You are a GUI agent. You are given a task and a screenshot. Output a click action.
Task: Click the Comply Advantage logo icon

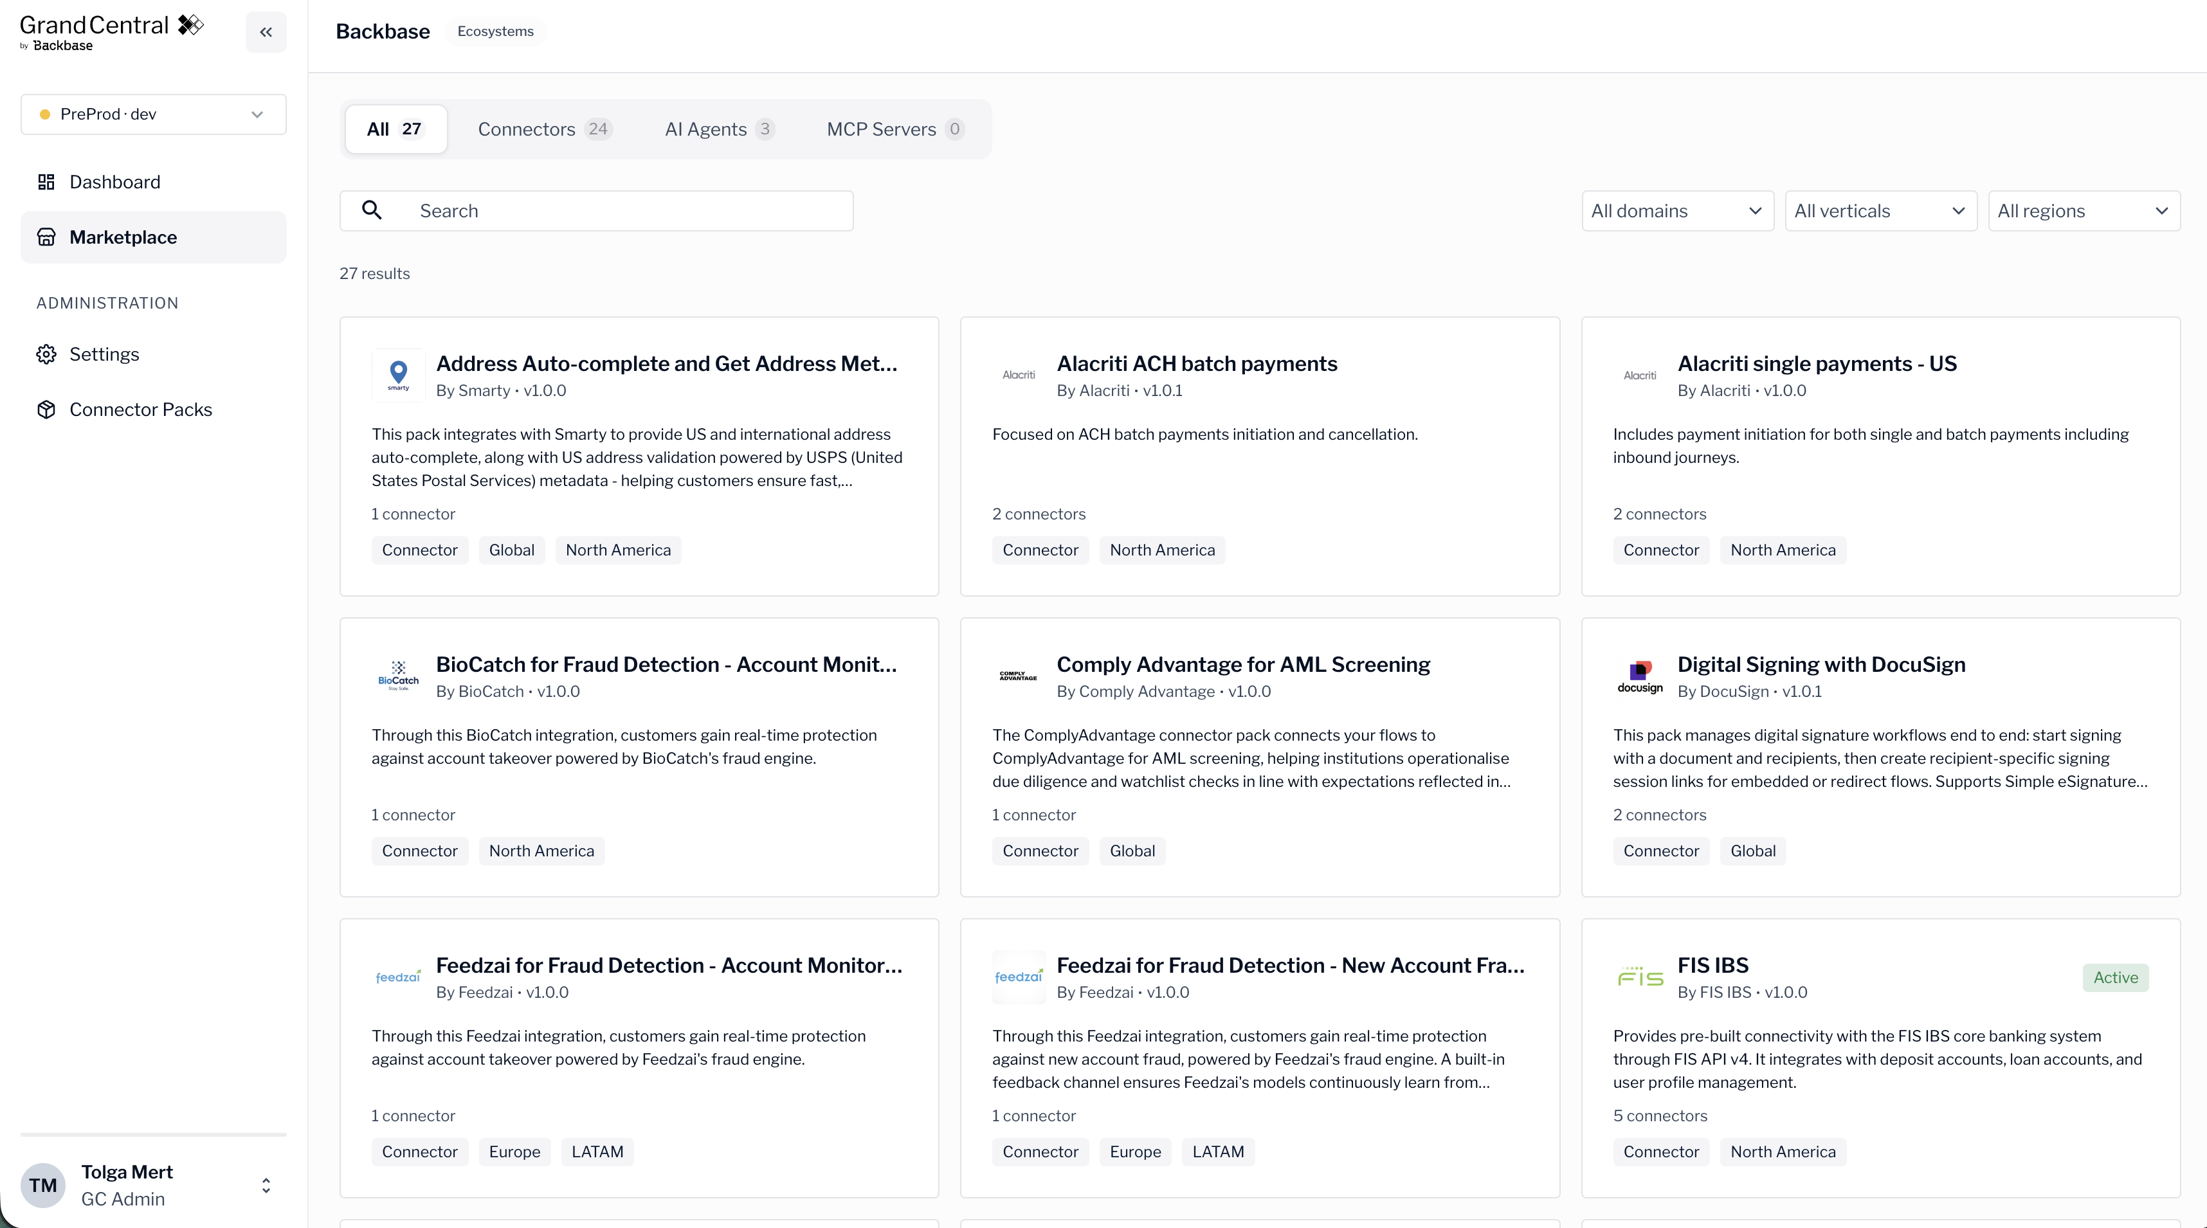pos(1019,676)
